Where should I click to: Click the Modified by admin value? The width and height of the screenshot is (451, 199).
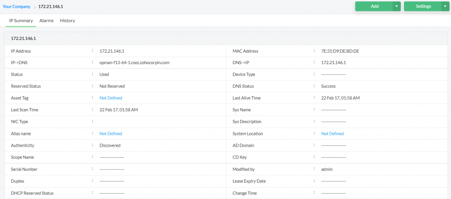click(328, 169)
